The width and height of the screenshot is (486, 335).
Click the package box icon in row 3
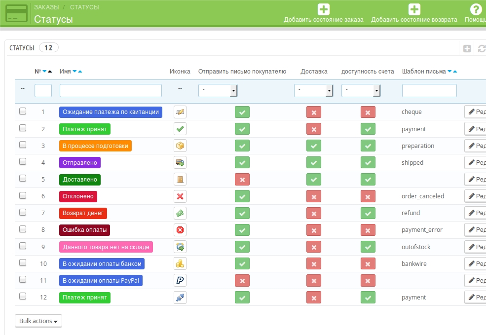tap(180, 146)
